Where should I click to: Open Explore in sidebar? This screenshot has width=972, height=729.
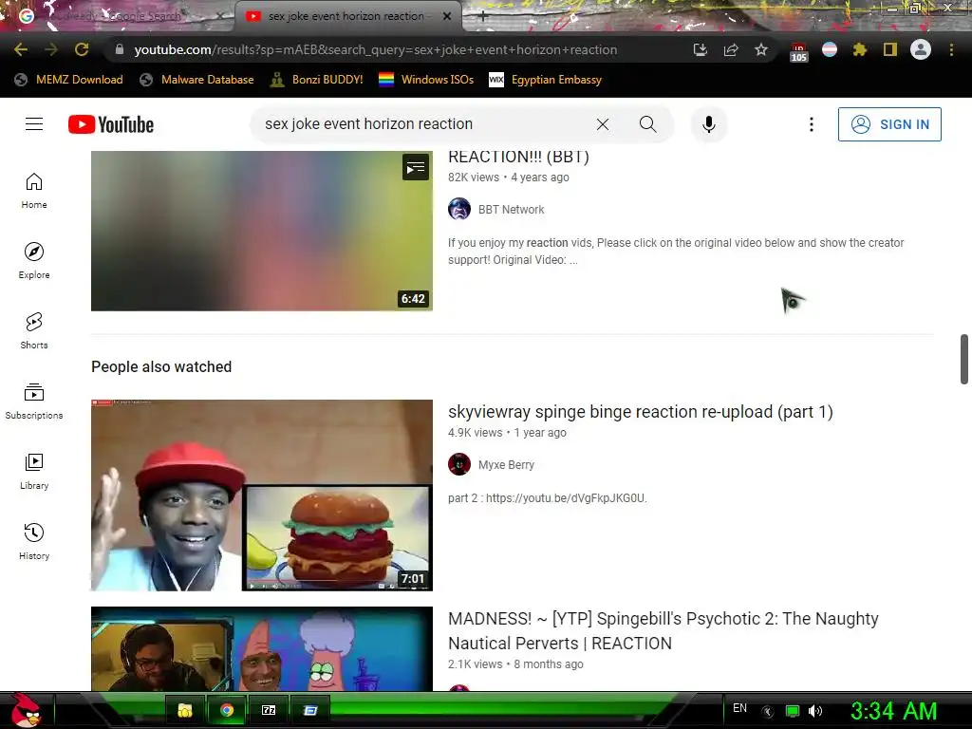(x=34, y=261)
